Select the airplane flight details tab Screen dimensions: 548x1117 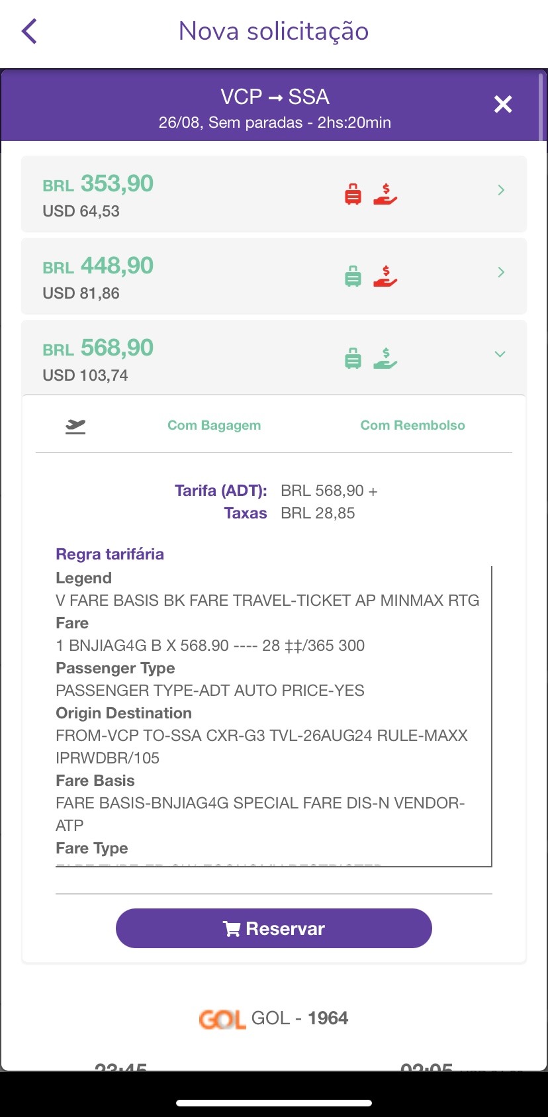coord(75,426)
